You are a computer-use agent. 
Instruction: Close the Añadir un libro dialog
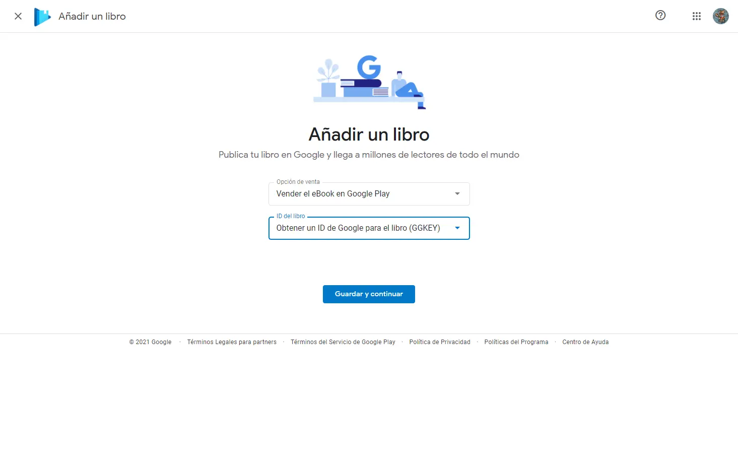[x=18, y=16]
